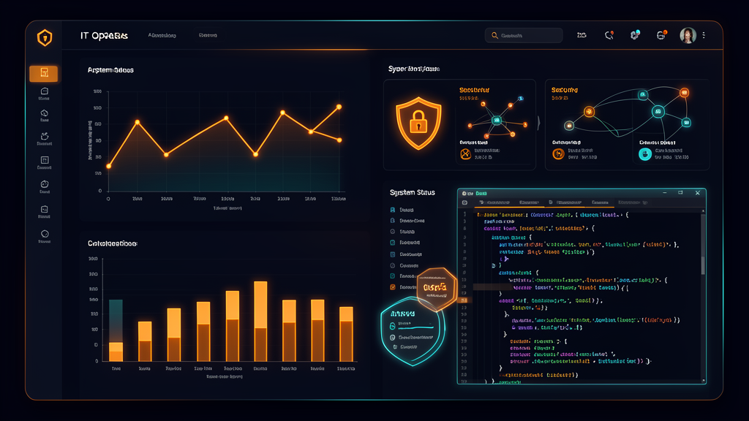Maximize the code editor window

click(x=680, y=193)
